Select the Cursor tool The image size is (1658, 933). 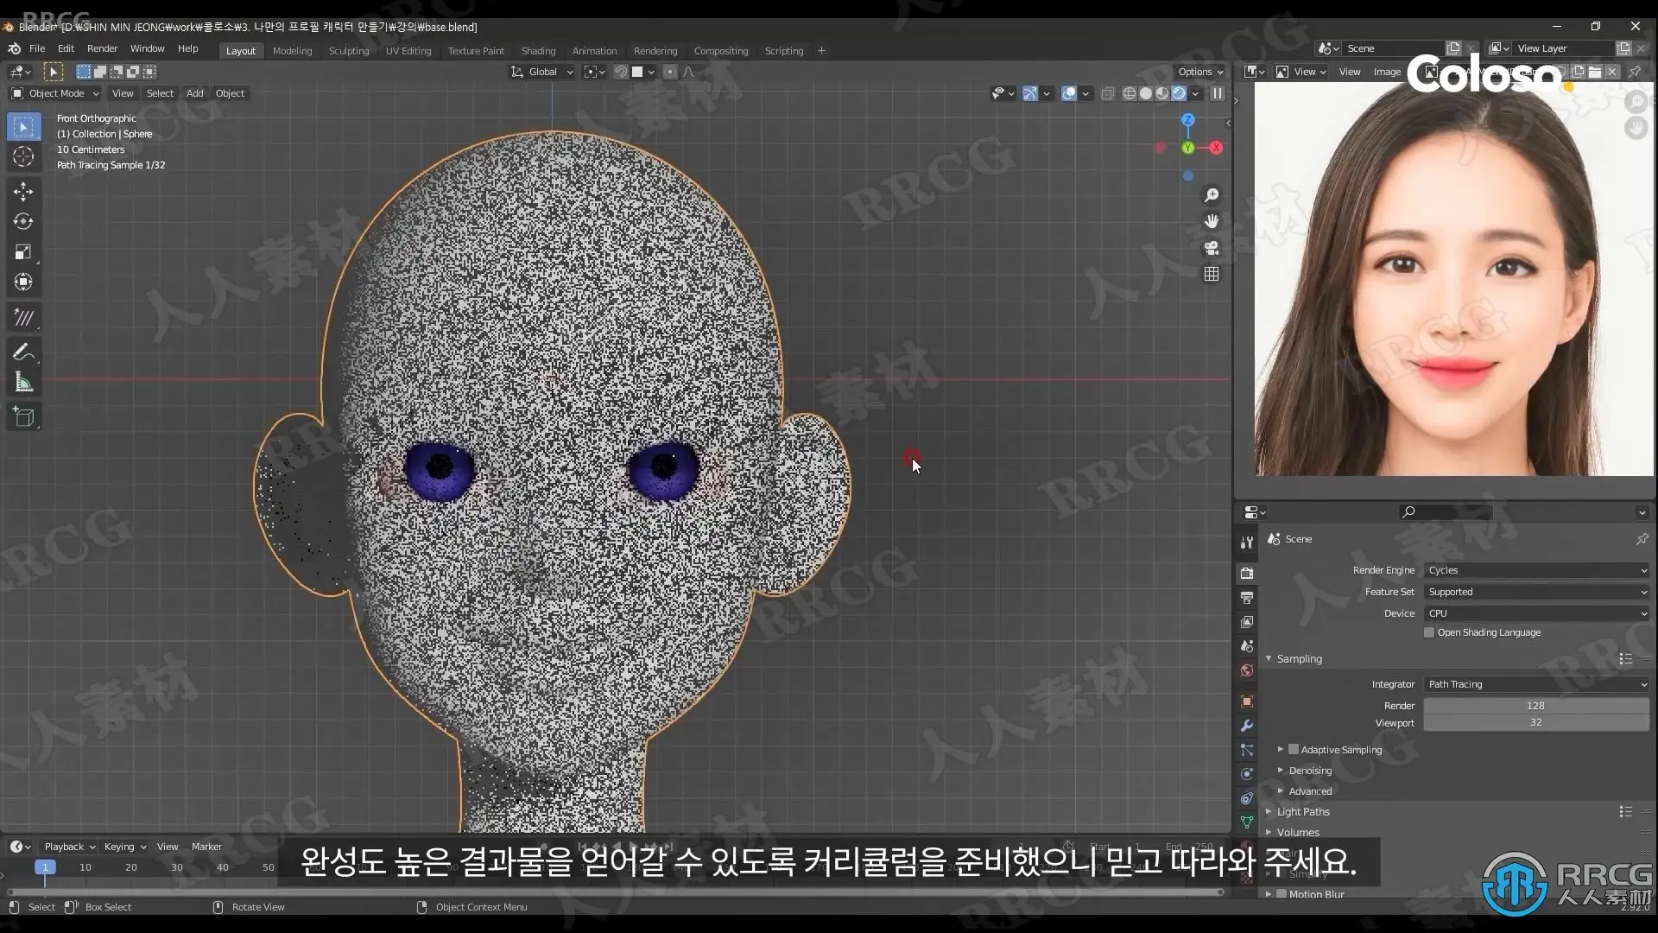(x=23, y=156)
